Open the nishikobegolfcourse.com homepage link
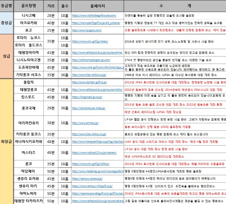Image resolution: width=226 pixels, height=204 pixels. coord(94,15)
